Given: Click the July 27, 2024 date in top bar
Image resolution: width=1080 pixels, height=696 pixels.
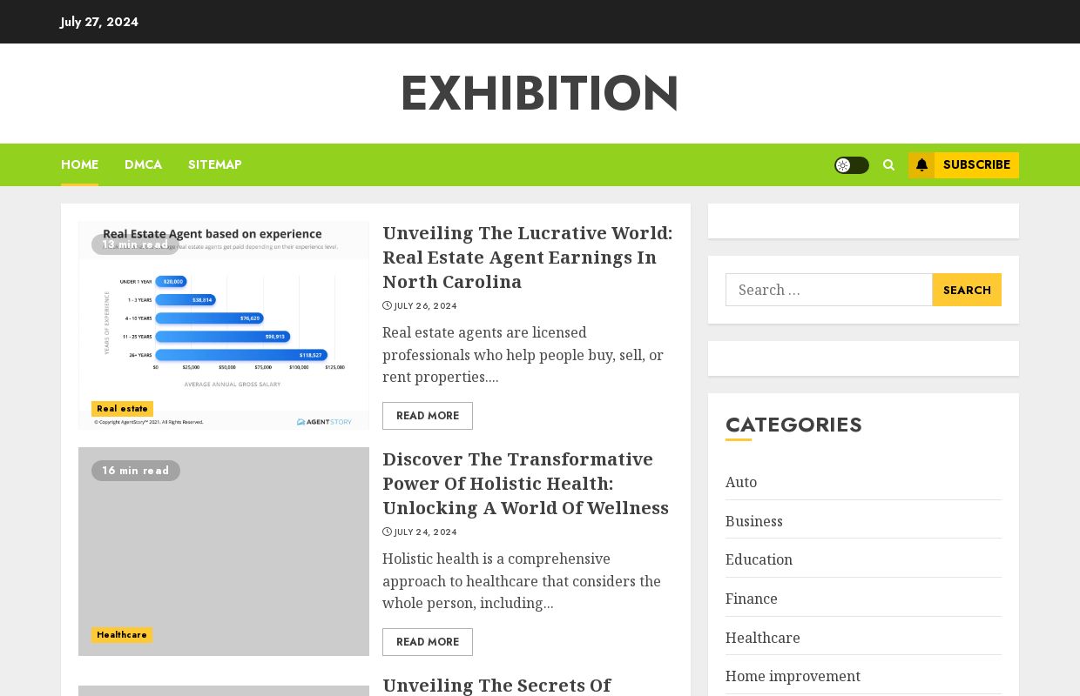Looking at the screenshot, I should click(99, 22).
